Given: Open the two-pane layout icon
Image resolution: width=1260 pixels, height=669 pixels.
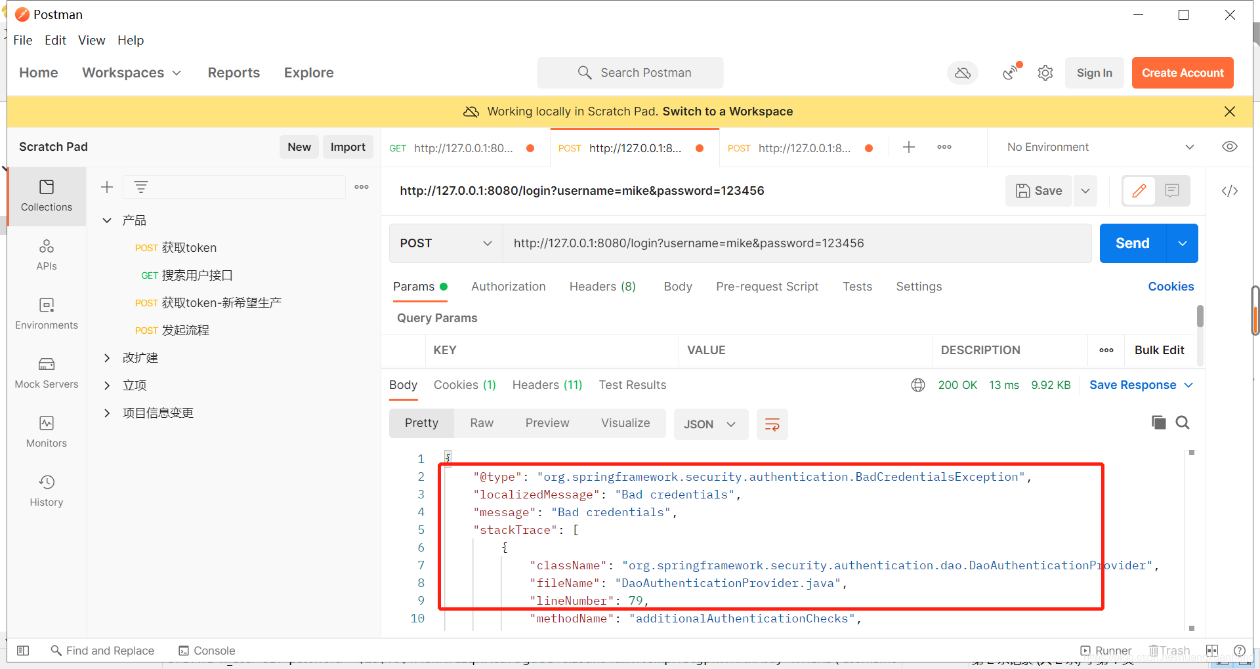Looking at the screenshot, I should point(1212,651).
